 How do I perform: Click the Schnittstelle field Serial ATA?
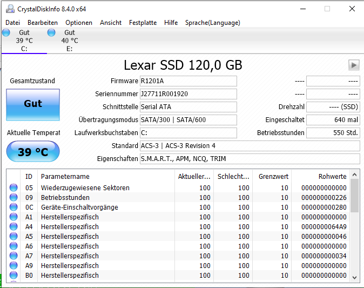click(x=188, y=107)
